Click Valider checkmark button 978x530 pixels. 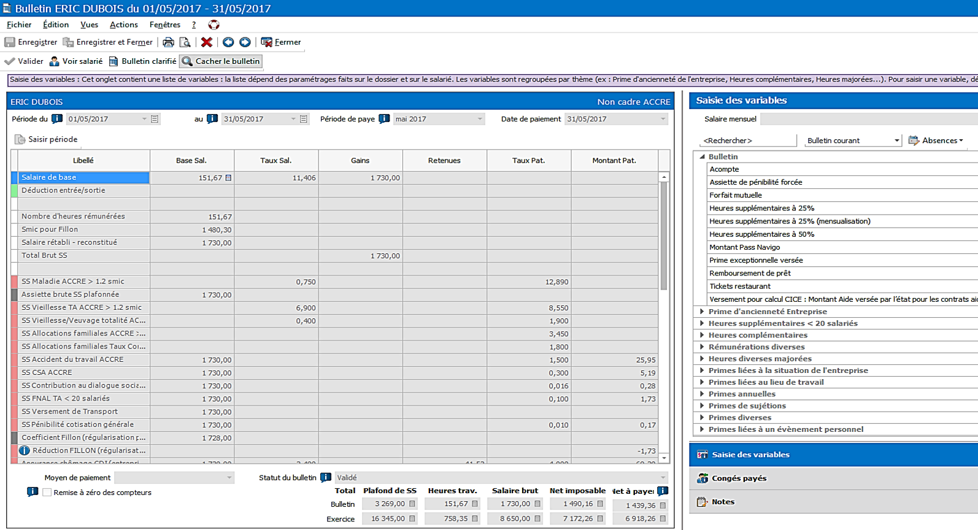point(24,61)
